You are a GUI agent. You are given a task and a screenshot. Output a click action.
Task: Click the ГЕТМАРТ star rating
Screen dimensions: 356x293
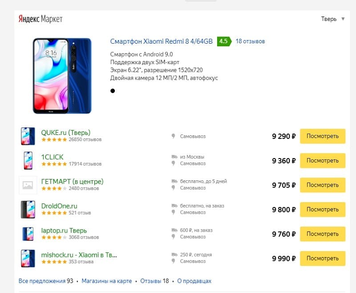click(x=54, y=188)
